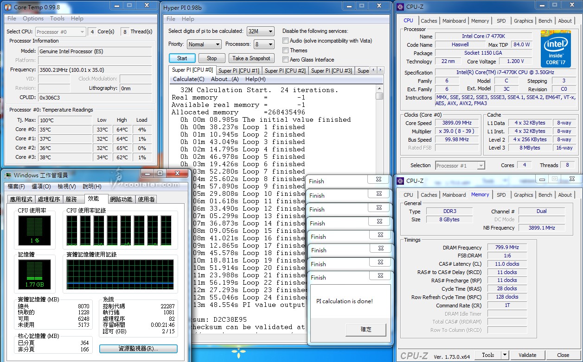Close the topmost Finish dialog
This screenshot has width=583, height=362.
(x=379, y=180)
